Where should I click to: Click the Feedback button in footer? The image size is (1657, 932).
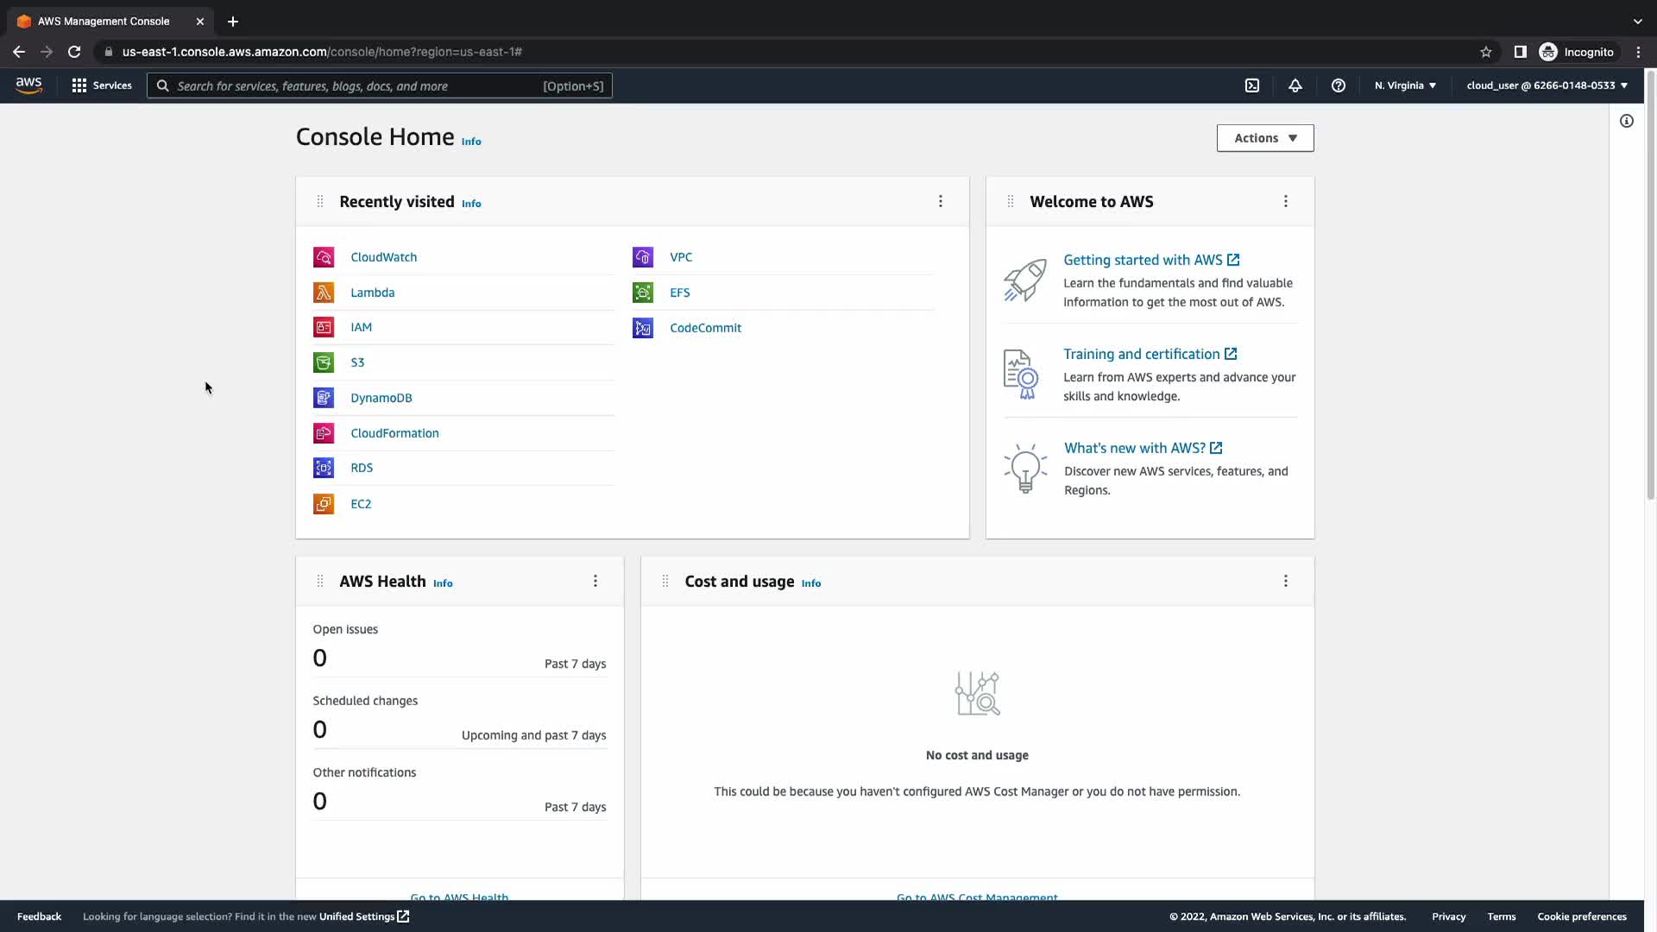click(x=39, y=916)
